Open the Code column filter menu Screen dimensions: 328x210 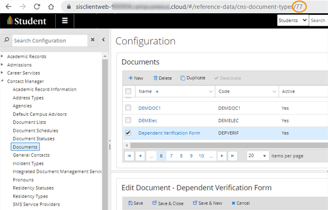click(x=274, y=91)
